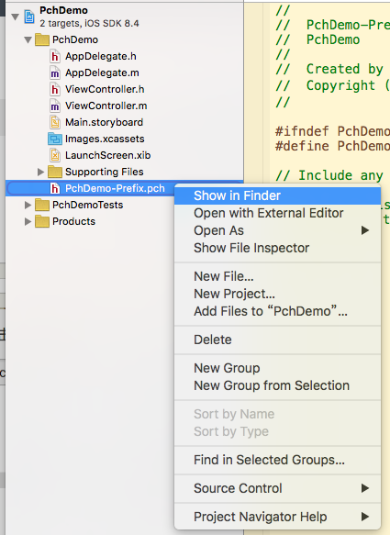Select the Images.xcassets row

[x=125, y=139]
